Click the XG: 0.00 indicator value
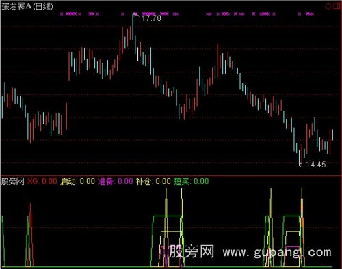Viewport: 342px width, 269px height. point(42,182)
